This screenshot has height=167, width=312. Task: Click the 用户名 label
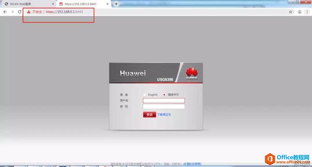(x=124, y=101)
